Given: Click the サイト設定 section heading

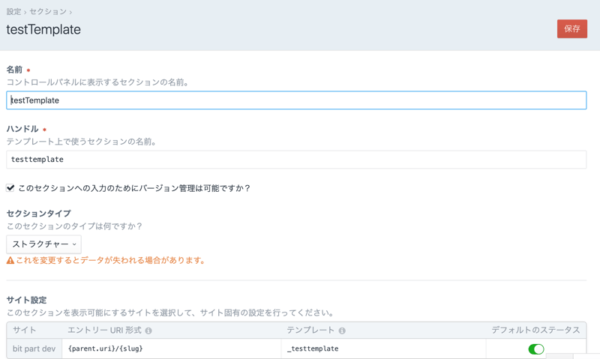Looking at the screenshot, I should pos(26,300).
